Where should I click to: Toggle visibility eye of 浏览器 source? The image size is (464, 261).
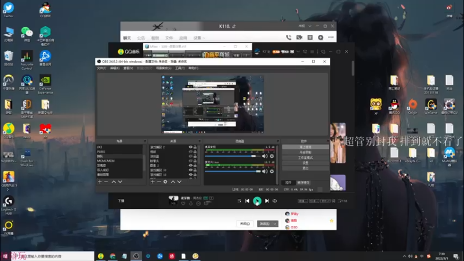[191, 156]
